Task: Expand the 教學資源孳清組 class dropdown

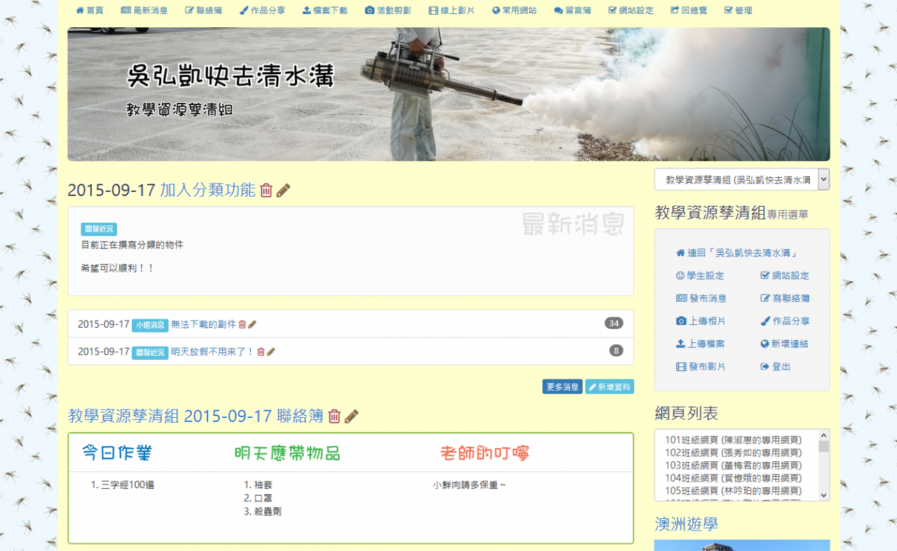Action: point(741,179)
